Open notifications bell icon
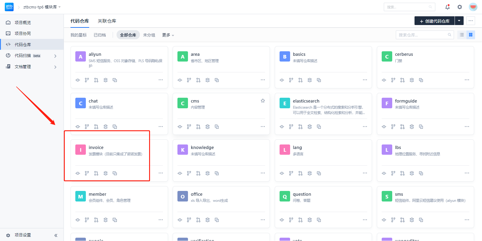Viewport: 482px width, 241px height. (x=448, y=7)
